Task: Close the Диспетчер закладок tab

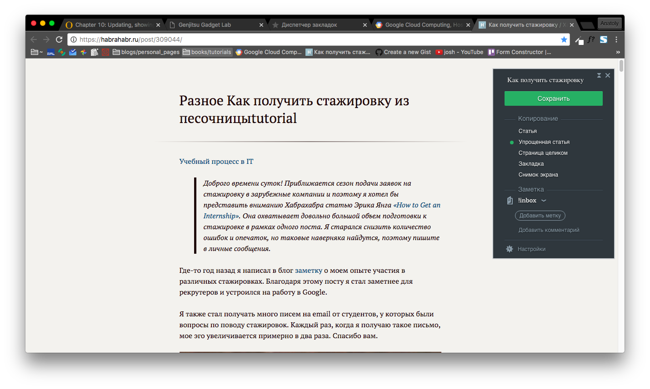Action: click(x=365, y=25)
